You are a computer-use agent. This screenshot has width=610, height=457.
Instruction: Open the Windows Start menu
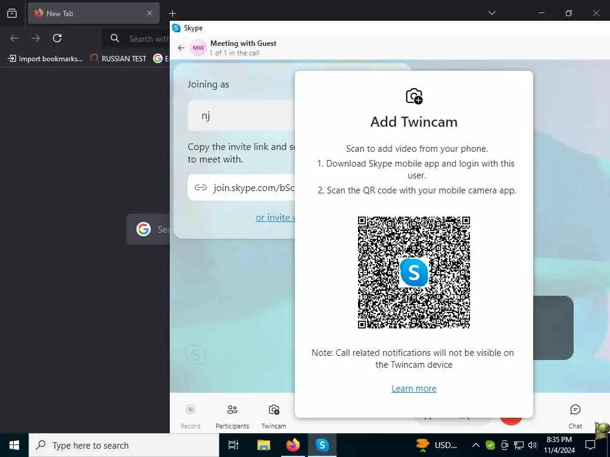point(14,445)
